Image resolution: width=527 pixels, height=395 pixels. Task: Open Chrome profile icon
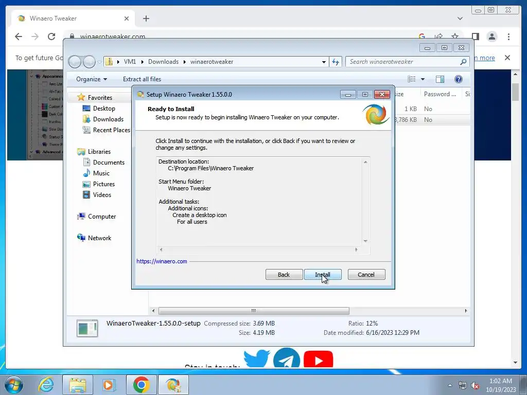(491, 37)
